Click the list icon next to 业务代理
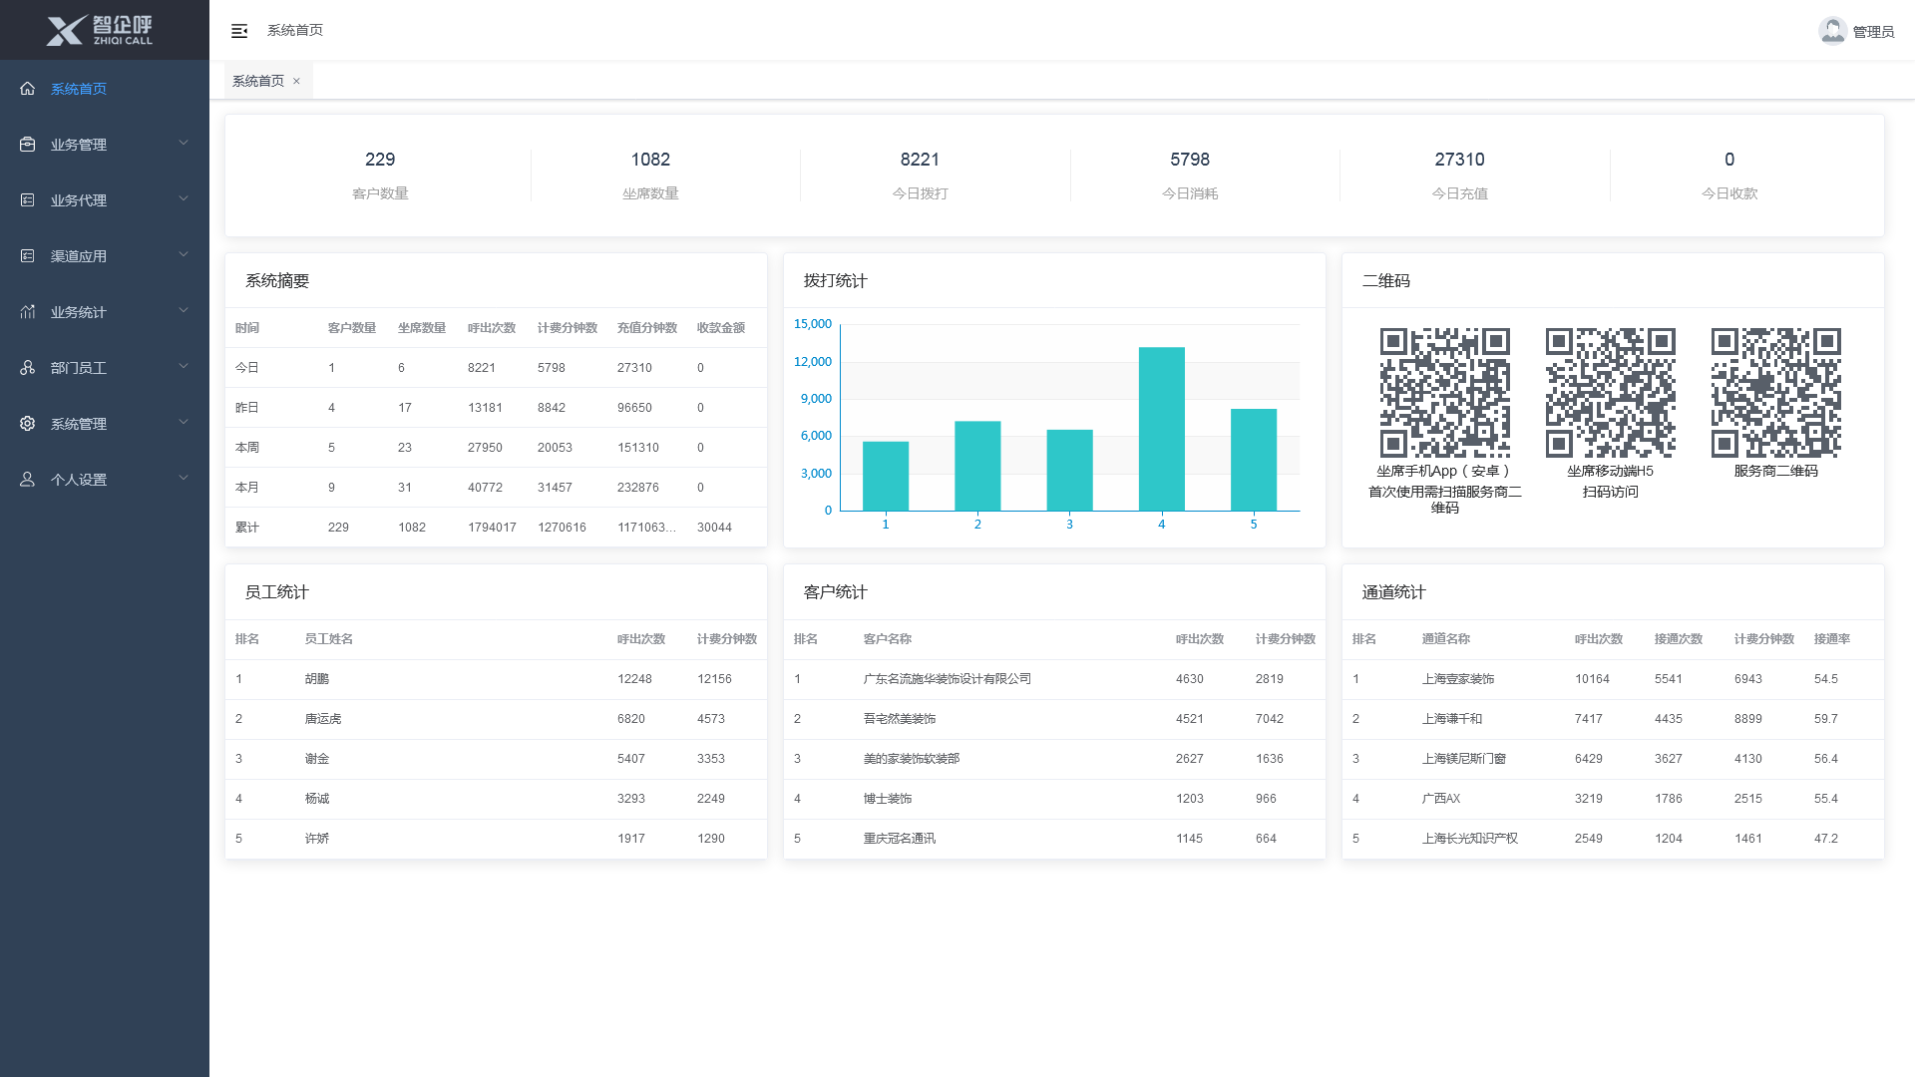1915x1077 pixels. pyautogui.click(x=28, y=200)
